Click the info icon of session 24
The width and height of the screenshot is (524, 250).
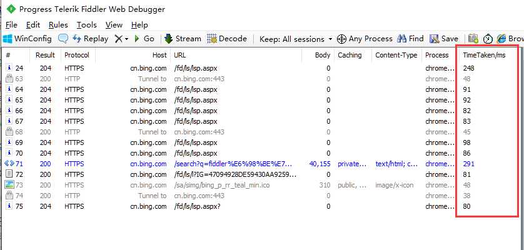pyautogui.click(x=9, y=68)
